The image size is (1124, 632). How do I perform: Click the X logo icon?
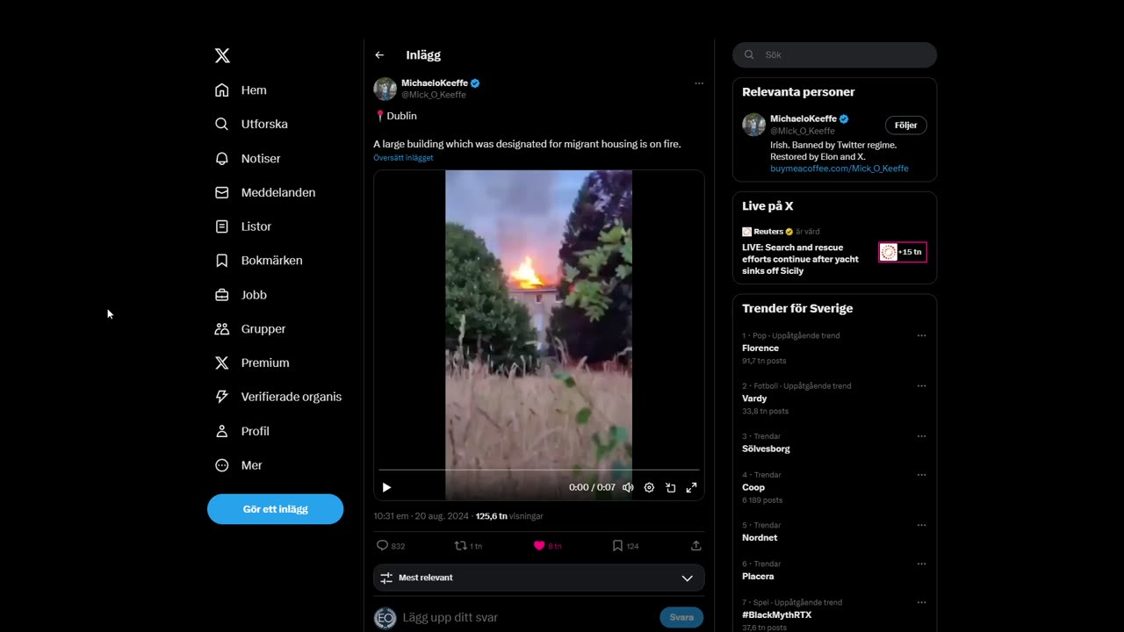[222, 55]
